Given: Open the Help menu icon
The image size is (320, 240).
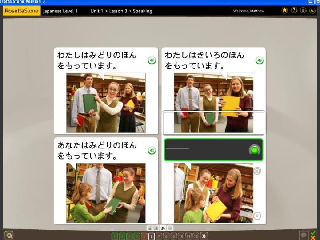Looking at the screenshot, I should click(294, 11).
